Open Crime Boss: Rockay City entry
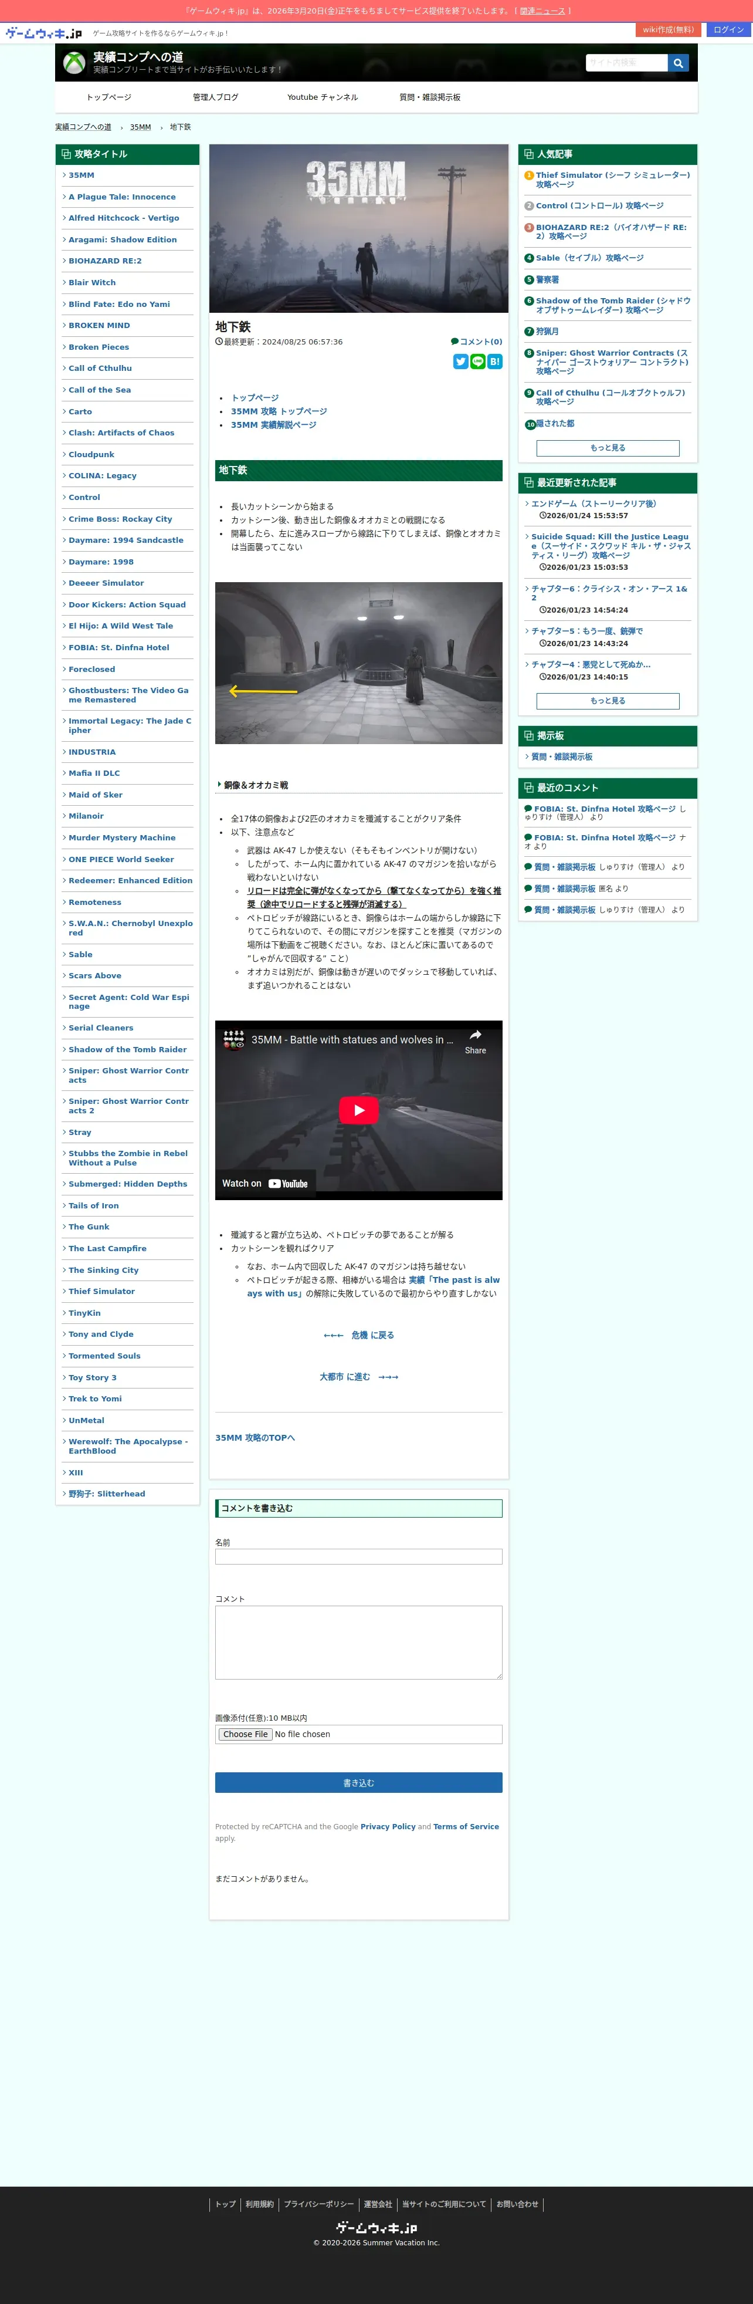The image size is (753, 2304). coord(121,519)
